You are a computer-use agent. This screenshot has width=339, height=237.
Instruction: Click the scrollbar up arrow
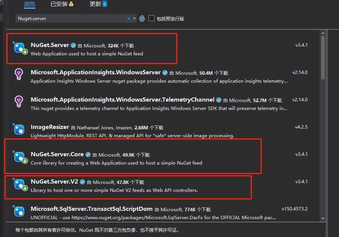coord(323,33)
